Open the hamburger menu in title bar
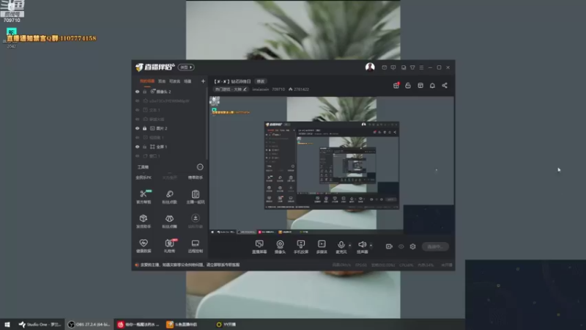 (x=422, y=67)
